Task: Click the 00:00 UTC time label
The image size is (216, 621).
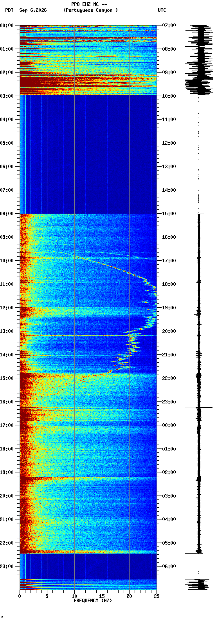Action: point(169,425)
